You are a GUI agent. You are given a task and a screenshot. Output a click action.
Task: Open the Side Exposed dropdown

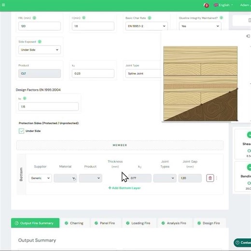point(40,50)
